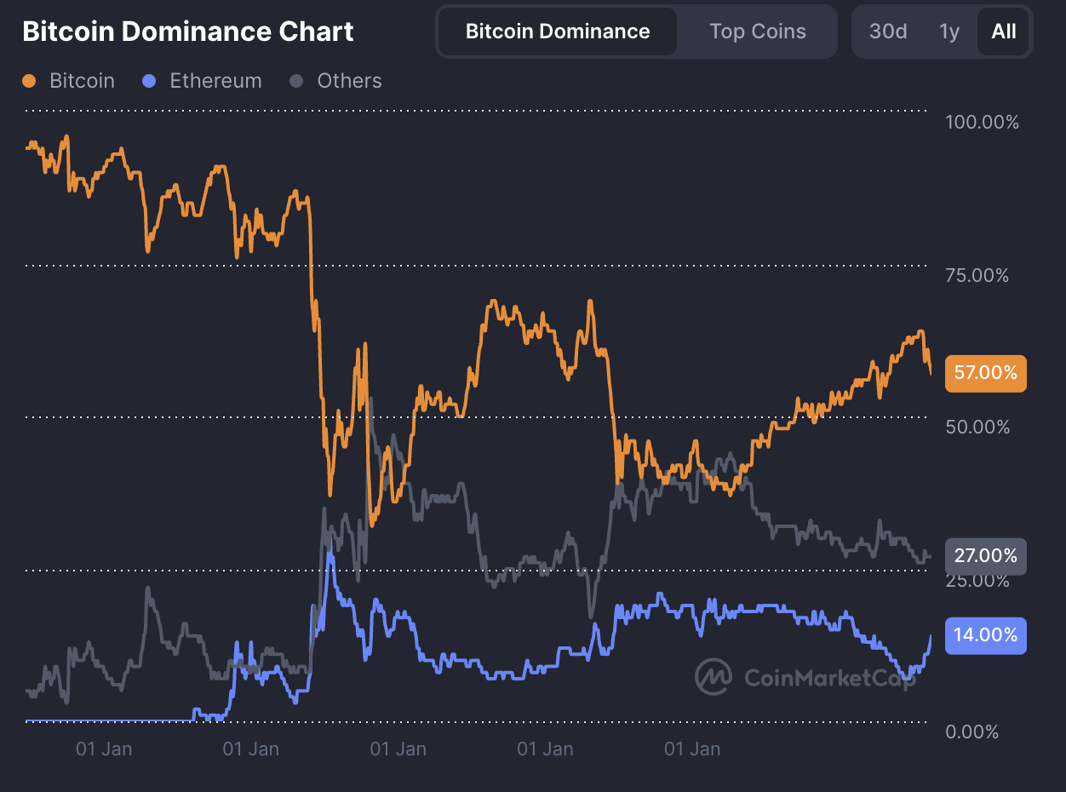
Task: Click the 0.00% axis label
Action: (971, 732)
